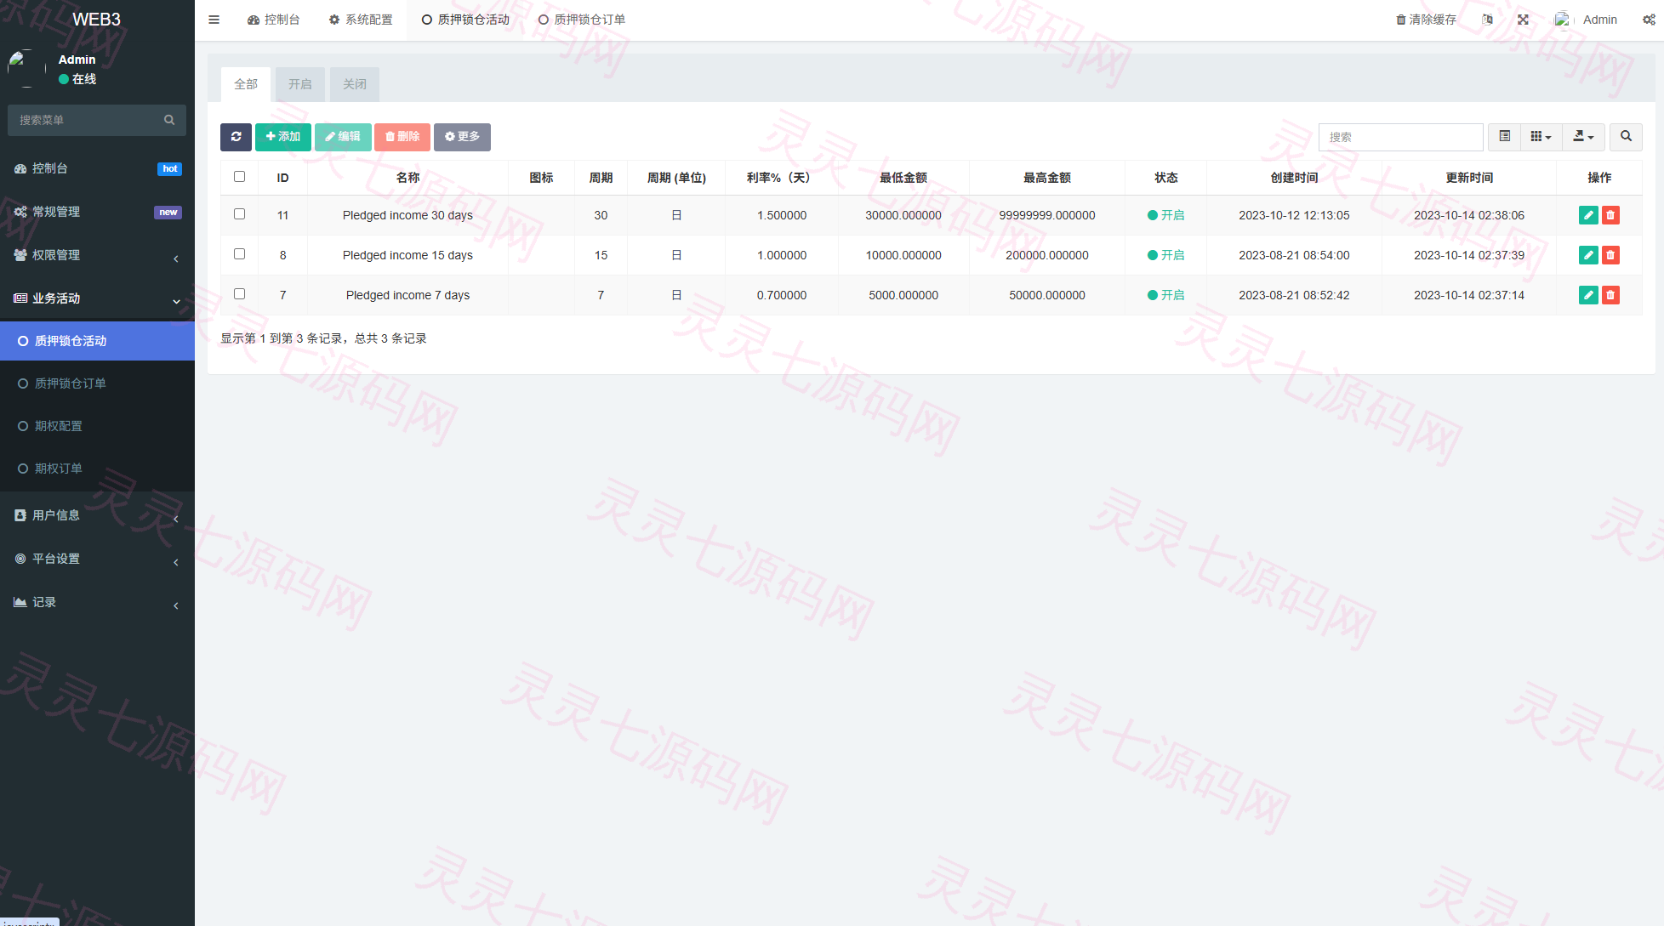The width and height of the screenshot is (1664, 926).
Task: Edit row Pledged income 7 days
Action: click(1587, 295)
